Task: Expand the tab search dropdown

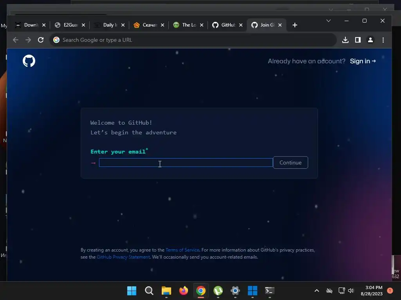Action: (x=329, y=21)
